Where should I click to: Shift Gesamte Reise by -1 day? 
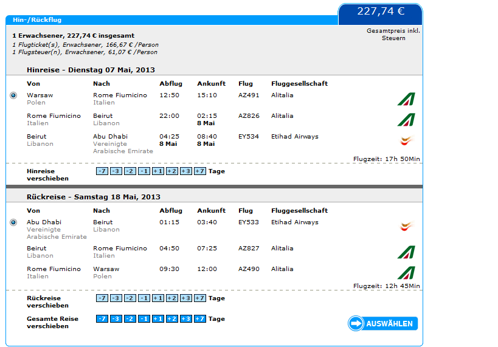[x=144, y=319]
